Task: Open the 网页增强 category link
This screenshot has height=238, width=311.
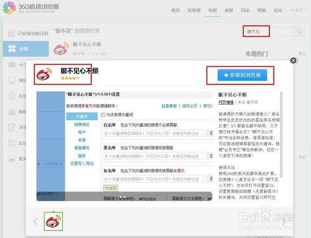Action: click(x=226, y=102)
